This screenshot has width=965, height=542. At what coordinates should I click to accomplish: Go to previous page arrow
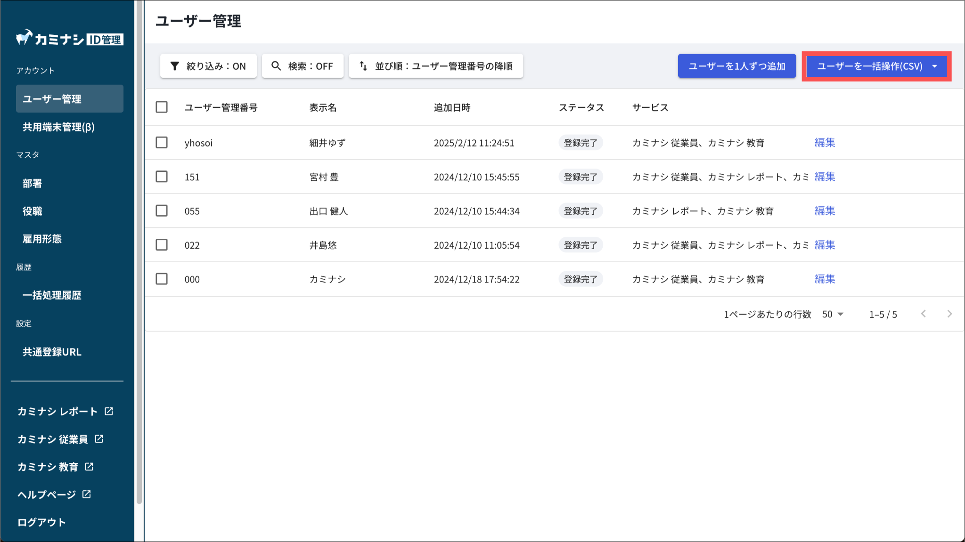(x=924, y=314)
